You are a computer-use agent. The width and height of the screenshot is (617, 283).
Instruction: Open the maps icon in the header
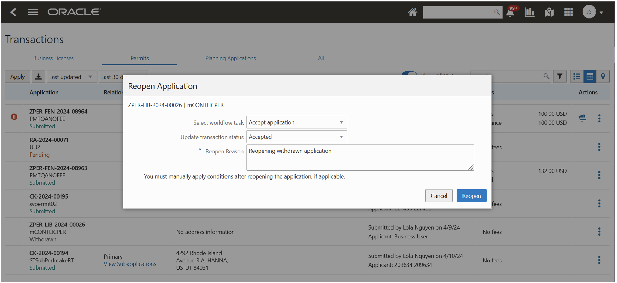coord(549,12)
